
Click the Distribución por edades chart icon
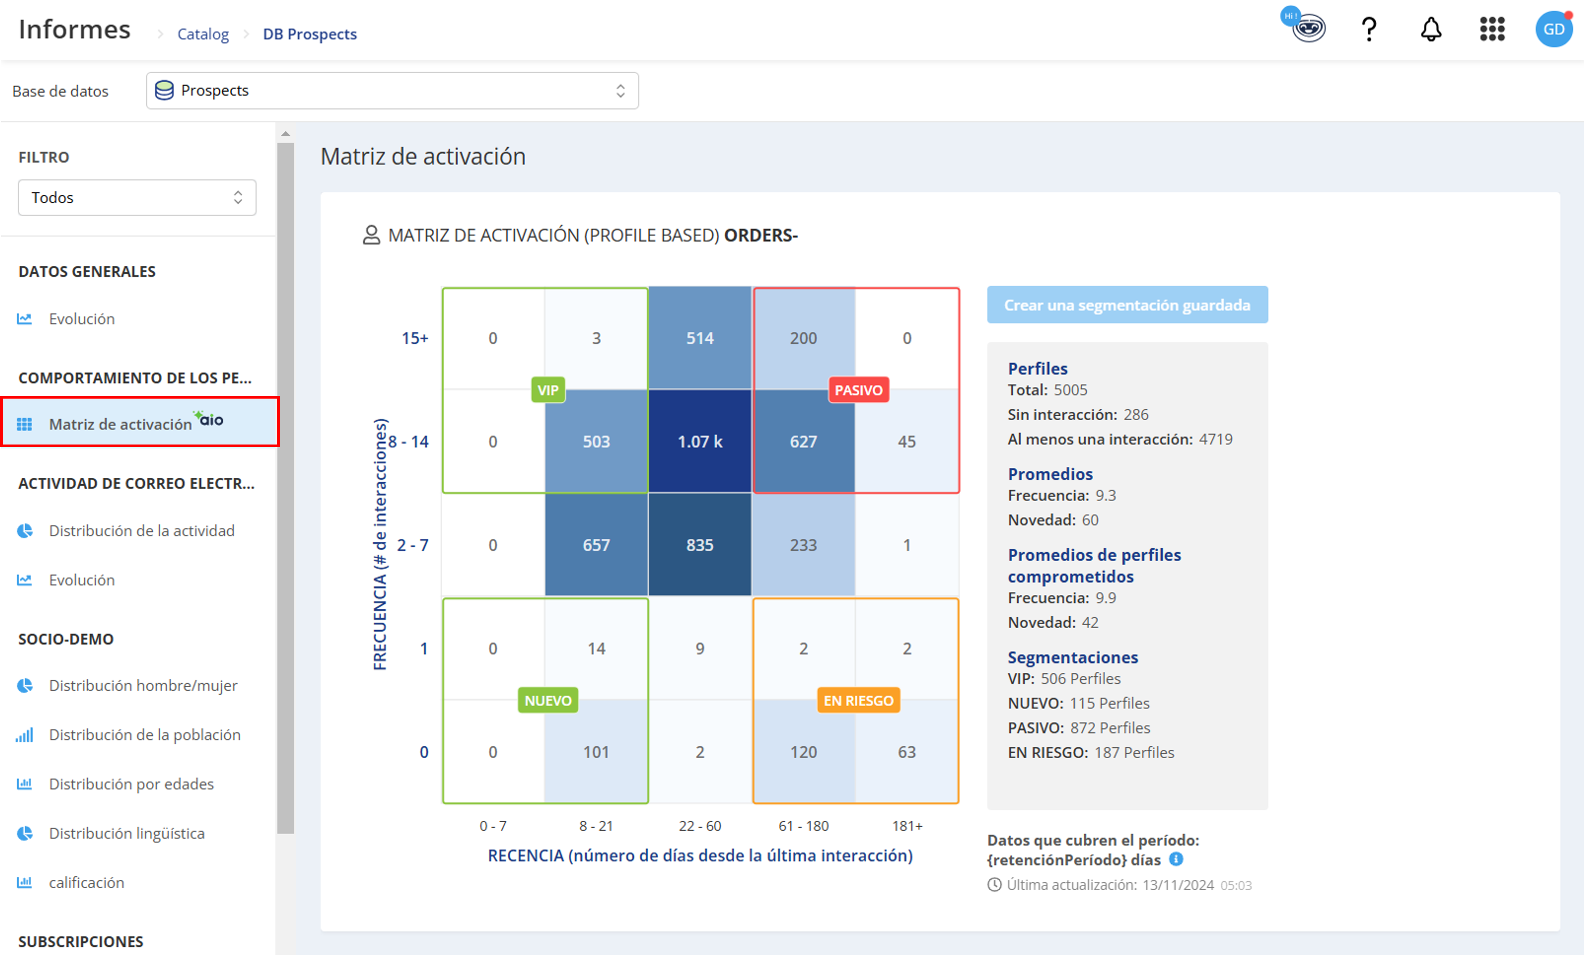pyautogui.click(x=24, y=784)
